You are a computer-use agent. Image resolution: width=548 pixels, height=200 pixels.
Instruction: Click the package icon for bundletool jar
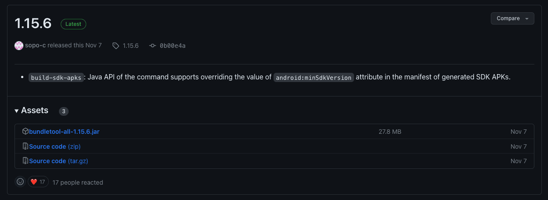[26, 132]
